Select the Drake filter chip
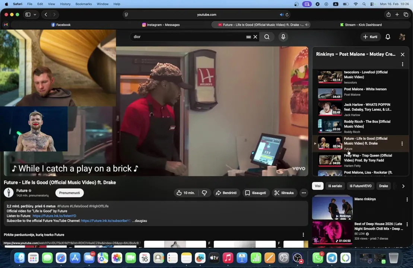The height and width of the screenshot is (268, 413). click(x=383, y=186)
